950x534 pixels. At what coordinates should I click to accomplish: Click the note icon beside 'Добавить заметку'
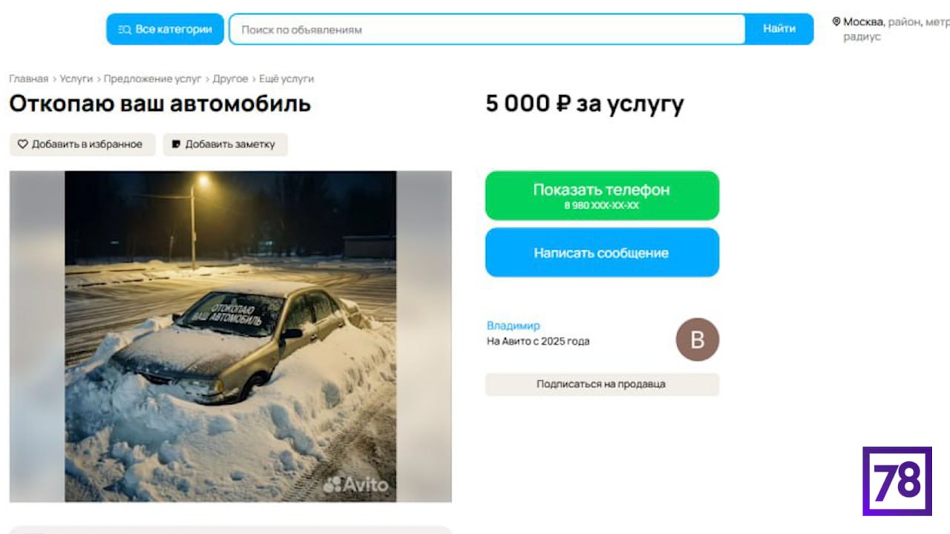coord(176,145)
